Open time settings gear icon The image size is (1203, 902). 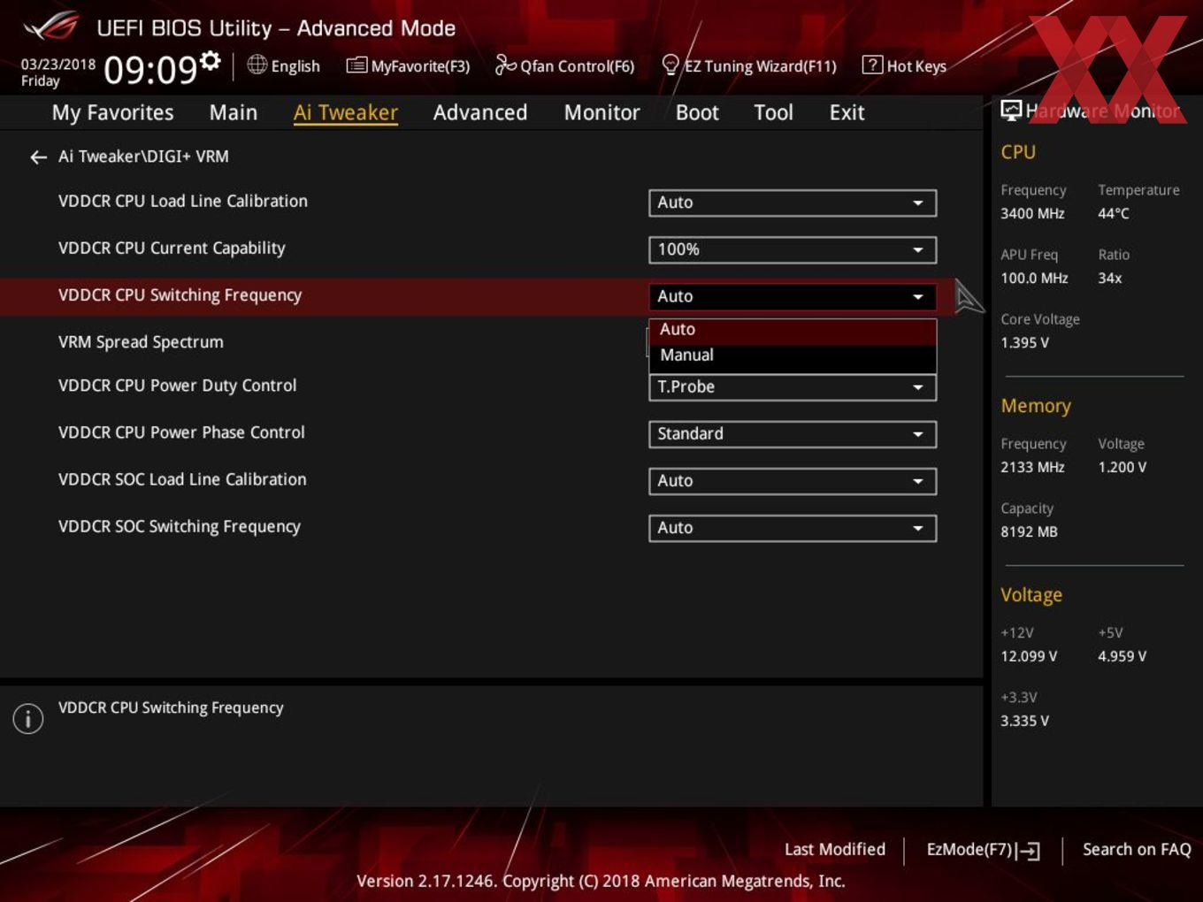click(210, 60)
